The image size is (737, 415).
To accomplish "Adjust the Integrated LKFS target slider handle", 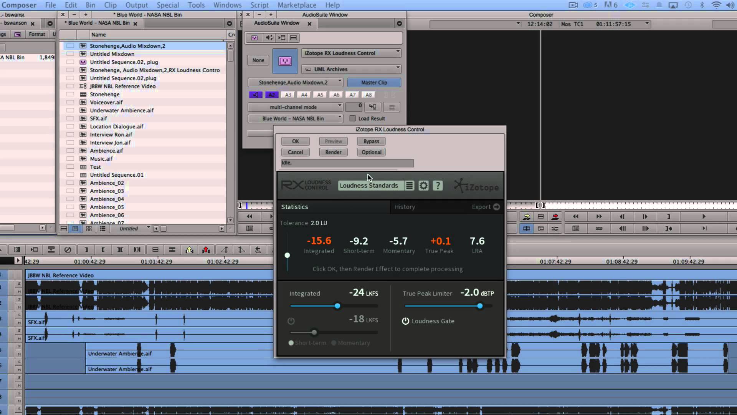I will [337, 306].
